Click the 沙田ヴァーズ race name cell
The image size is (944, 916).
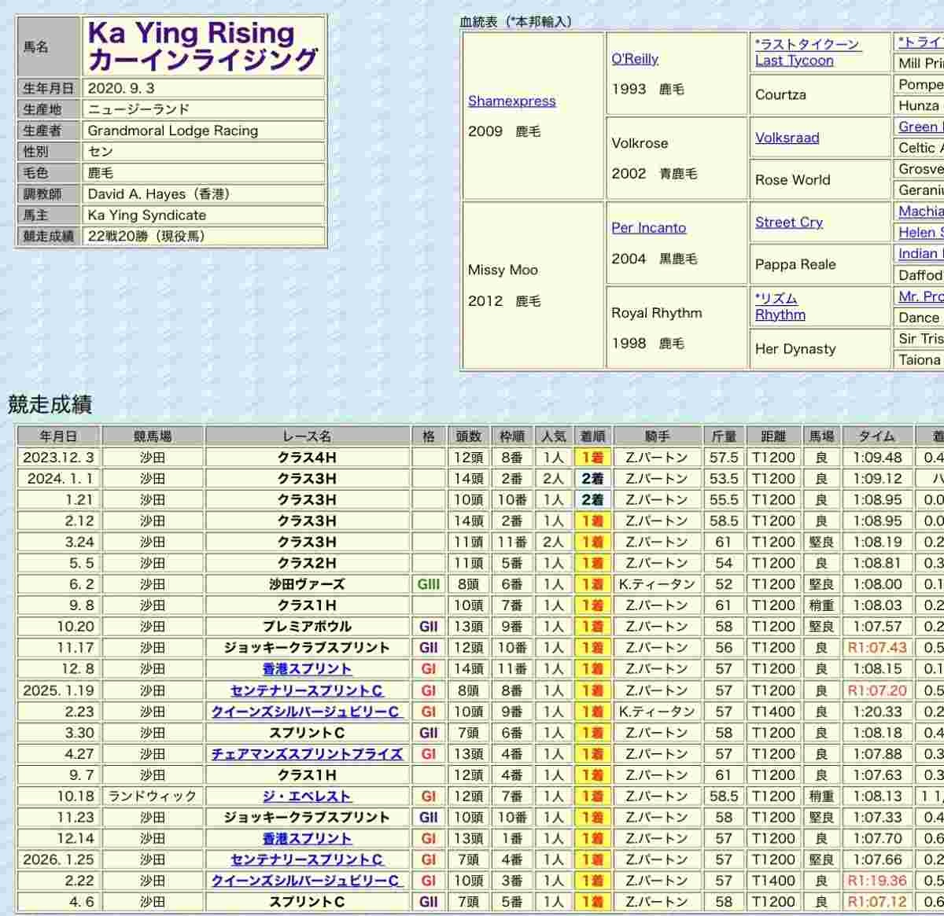pos(307,584)
